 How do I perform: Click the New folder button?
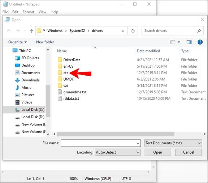tap(45, 42)
